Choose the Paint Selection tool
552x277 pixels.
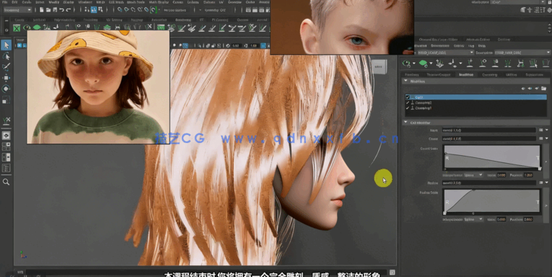(x=6, y=67)
